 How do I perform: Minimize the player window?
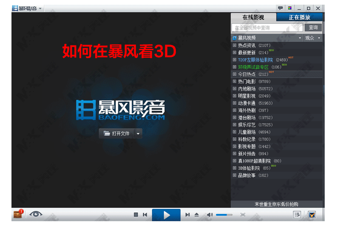299,8
